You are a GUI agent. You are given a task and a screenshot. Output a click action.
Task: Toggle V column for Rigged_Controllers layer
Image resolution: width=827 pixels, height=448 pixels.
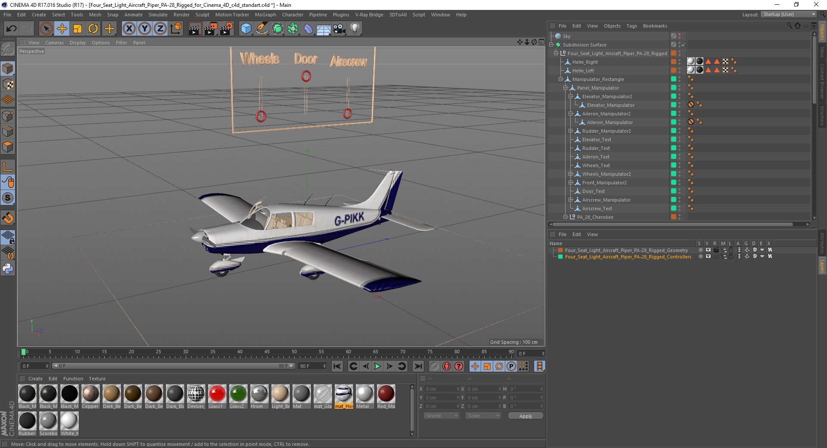(708, 256)
